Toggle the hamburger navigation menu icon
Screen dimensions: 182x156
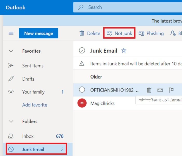pos(11,33)
